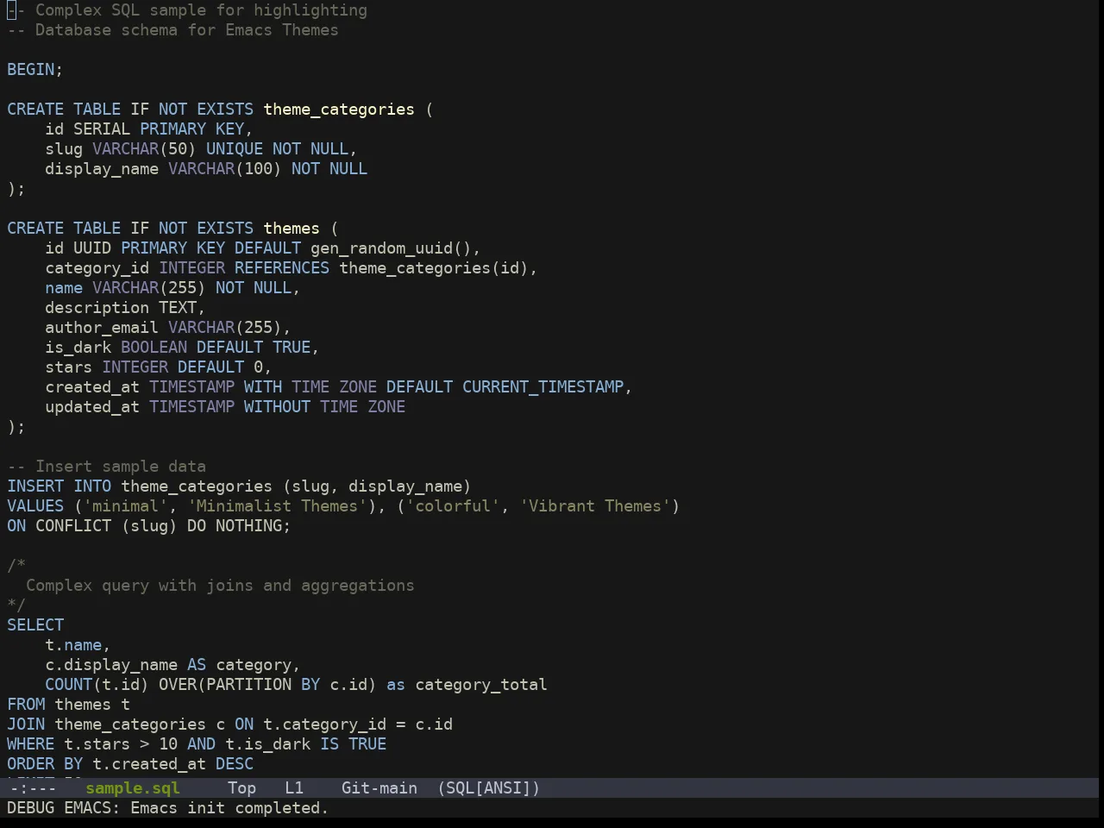
Task: Click the sample.sql buffer name in mode line
Action: 133,787
